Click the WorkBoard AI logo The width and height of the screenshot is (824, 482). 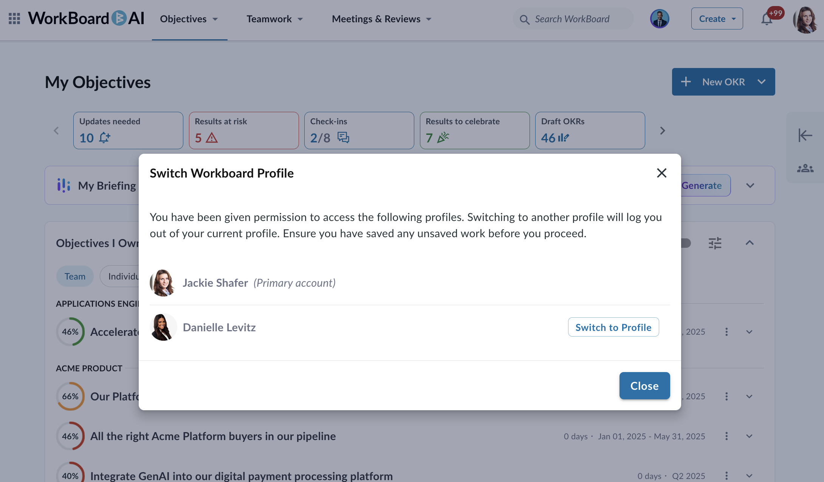[86, 19]
